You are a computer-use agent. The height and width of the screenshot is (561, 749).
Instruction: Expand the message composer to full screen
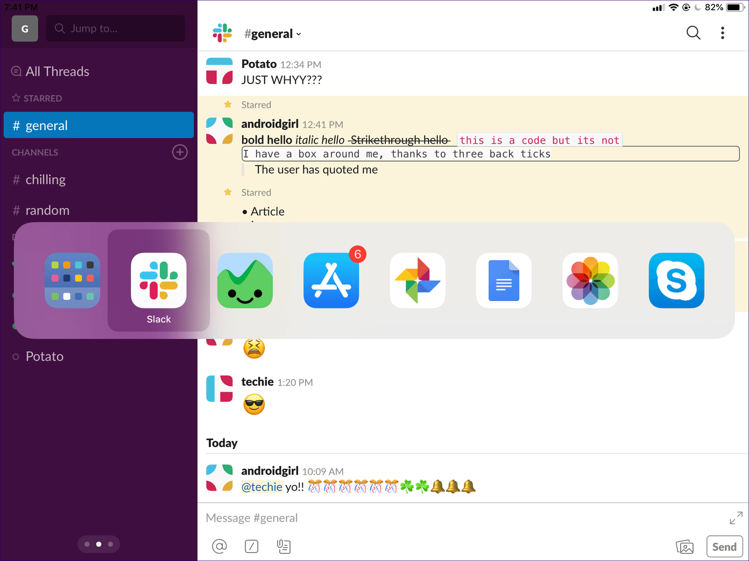(x=736, y=518)
